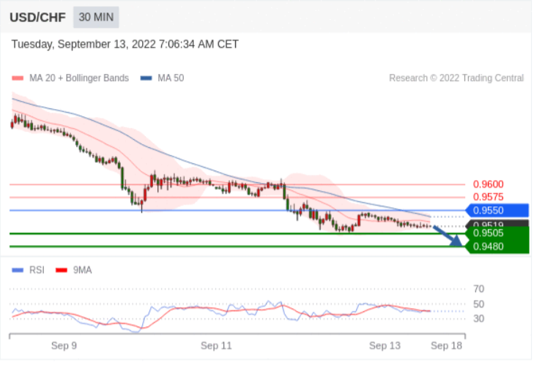The height and width of the screenshot is (368, 534).
Task: Click the 'Sep 13' date axis label
Action: 385,346
